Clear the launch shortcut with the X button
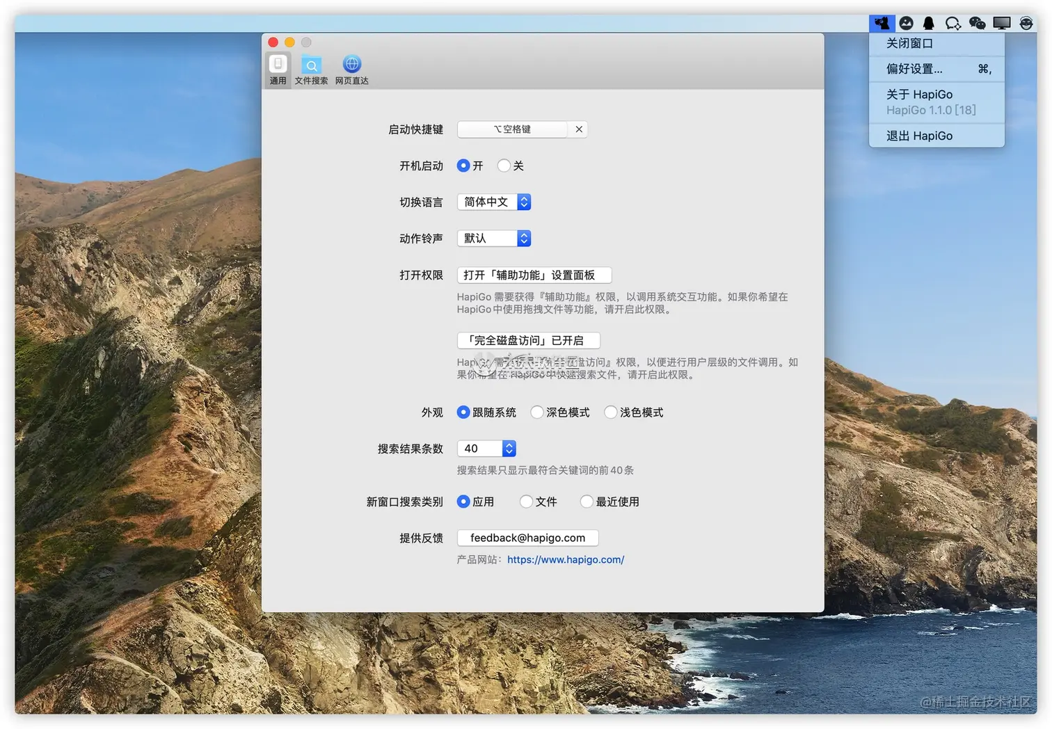This screenshot has height=729, width=1052. click(578, 129)
